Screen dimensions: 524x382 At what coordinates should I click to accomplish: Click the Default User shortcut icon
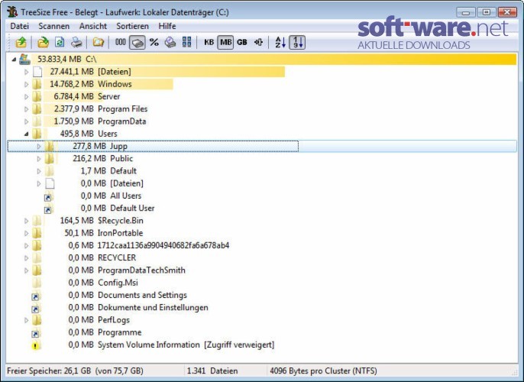coord(48,209)
